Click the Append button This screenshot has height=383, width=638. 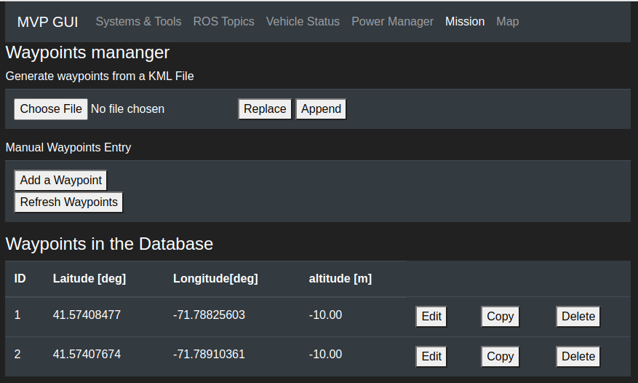tap(321, 109)
